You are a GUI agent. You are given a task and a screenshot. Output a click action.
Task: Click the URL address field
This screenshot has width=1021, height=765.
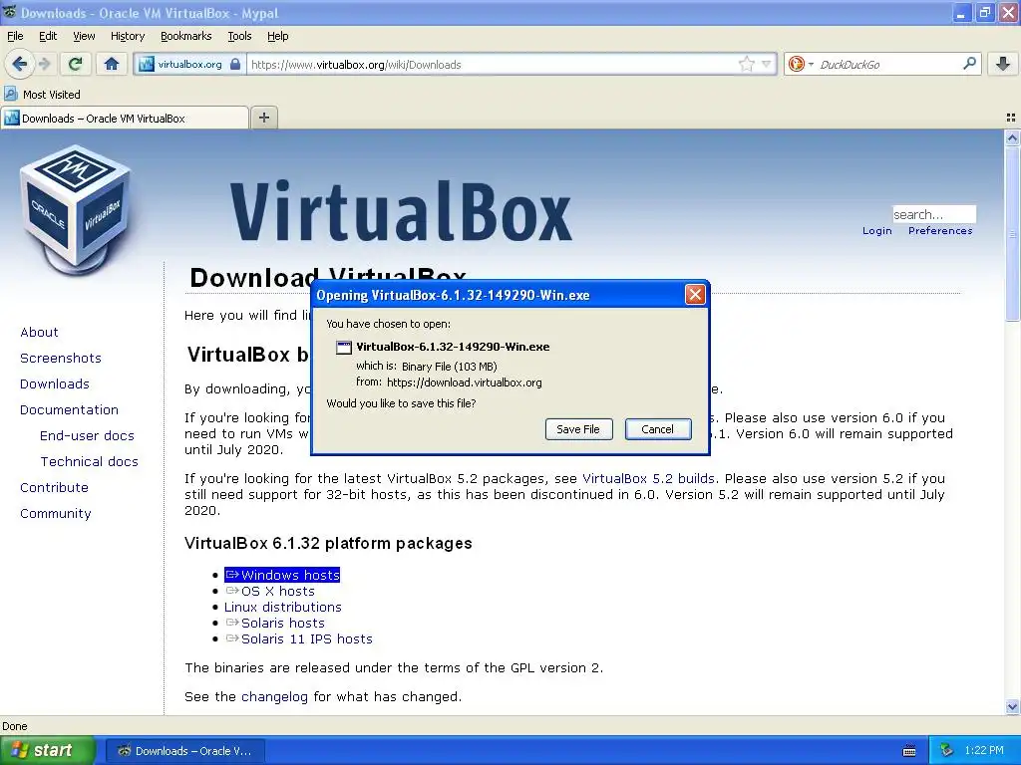(492, 64)
